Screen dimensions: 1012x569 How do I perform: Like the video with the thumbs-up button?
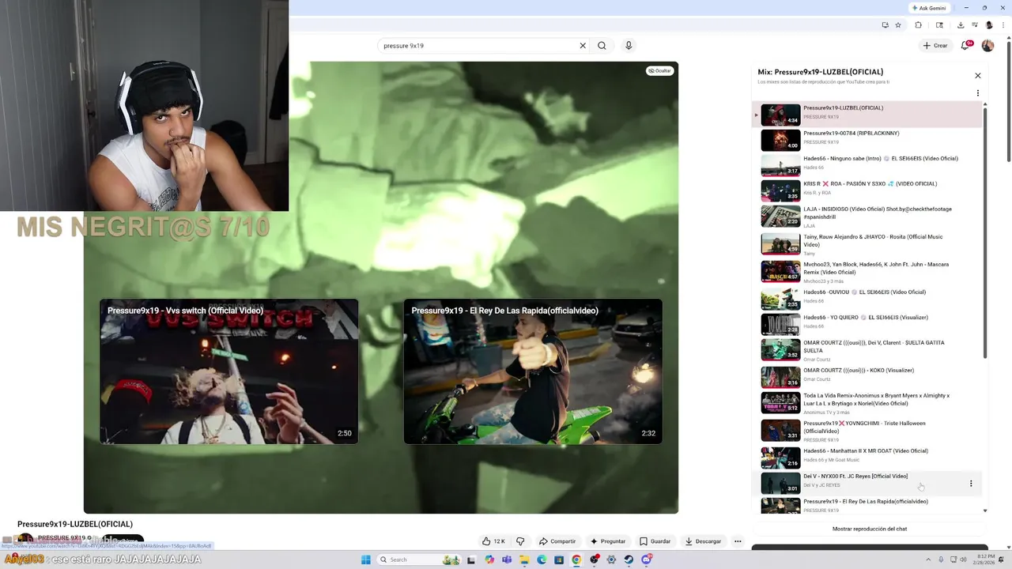click(494, 541)
